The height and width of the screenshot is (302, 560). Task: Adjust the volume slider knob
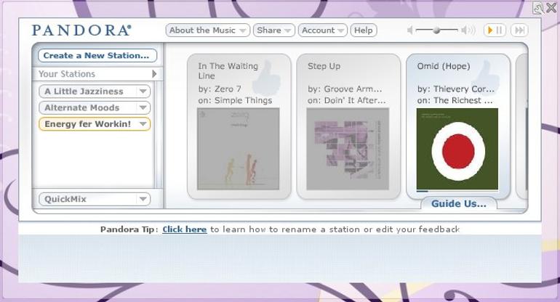click(x=436, y=30)
